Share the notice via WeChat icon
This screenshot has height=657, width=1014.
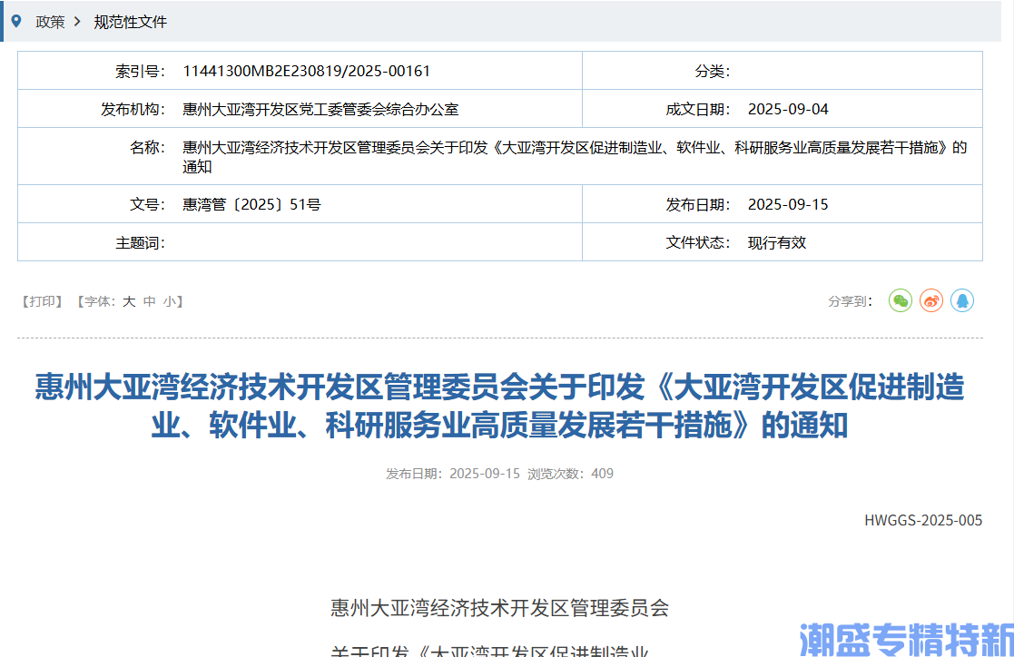pos(900,300)
